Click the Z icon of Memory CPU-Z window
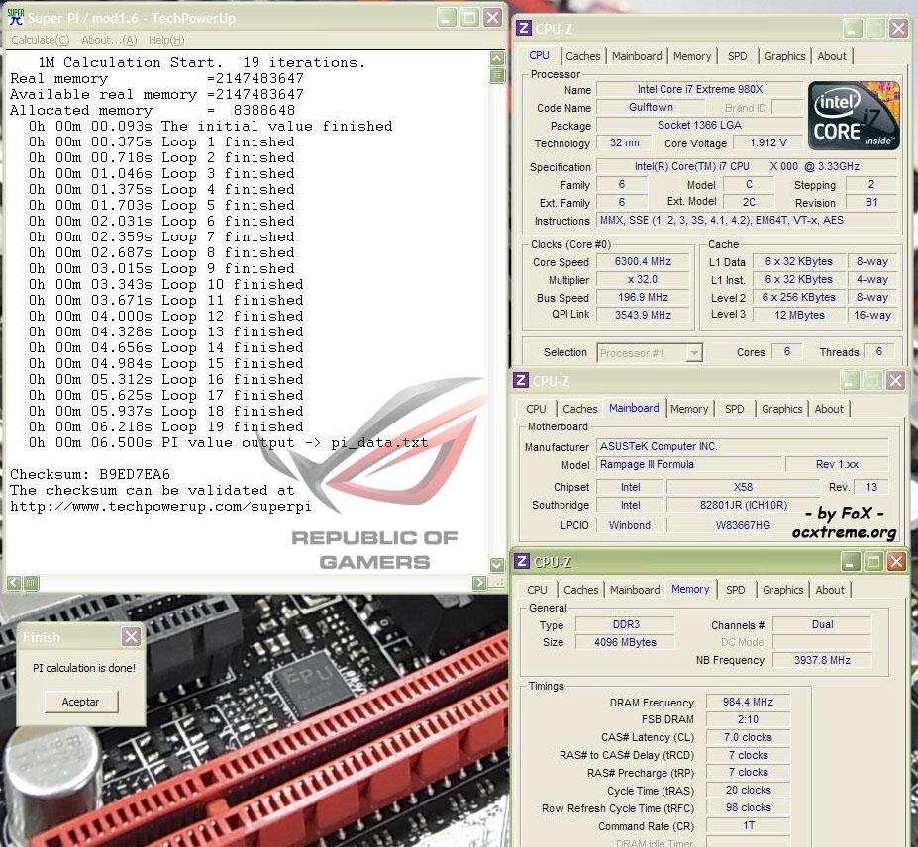Screen dimensions: 918x847 522,562
